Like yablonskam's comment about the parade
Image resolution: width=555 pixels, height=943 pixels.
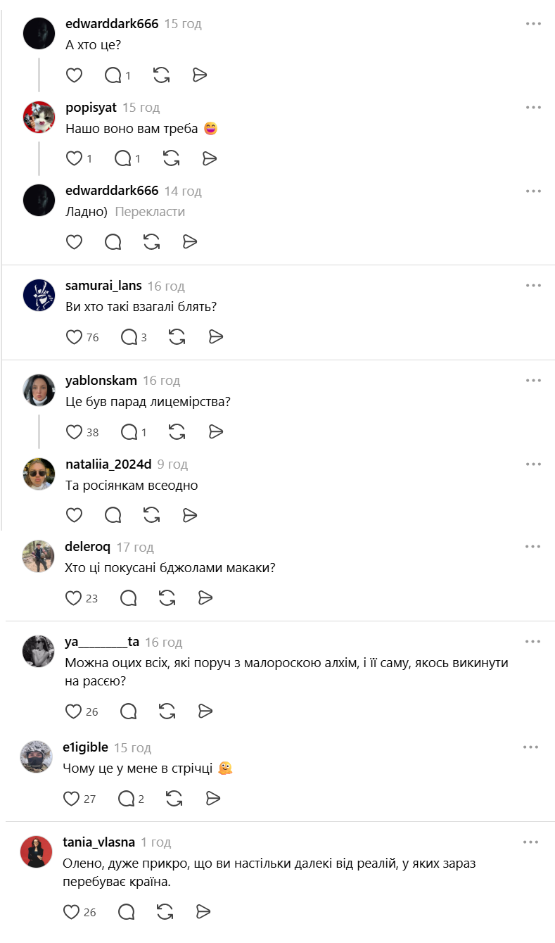pos(74,431)
